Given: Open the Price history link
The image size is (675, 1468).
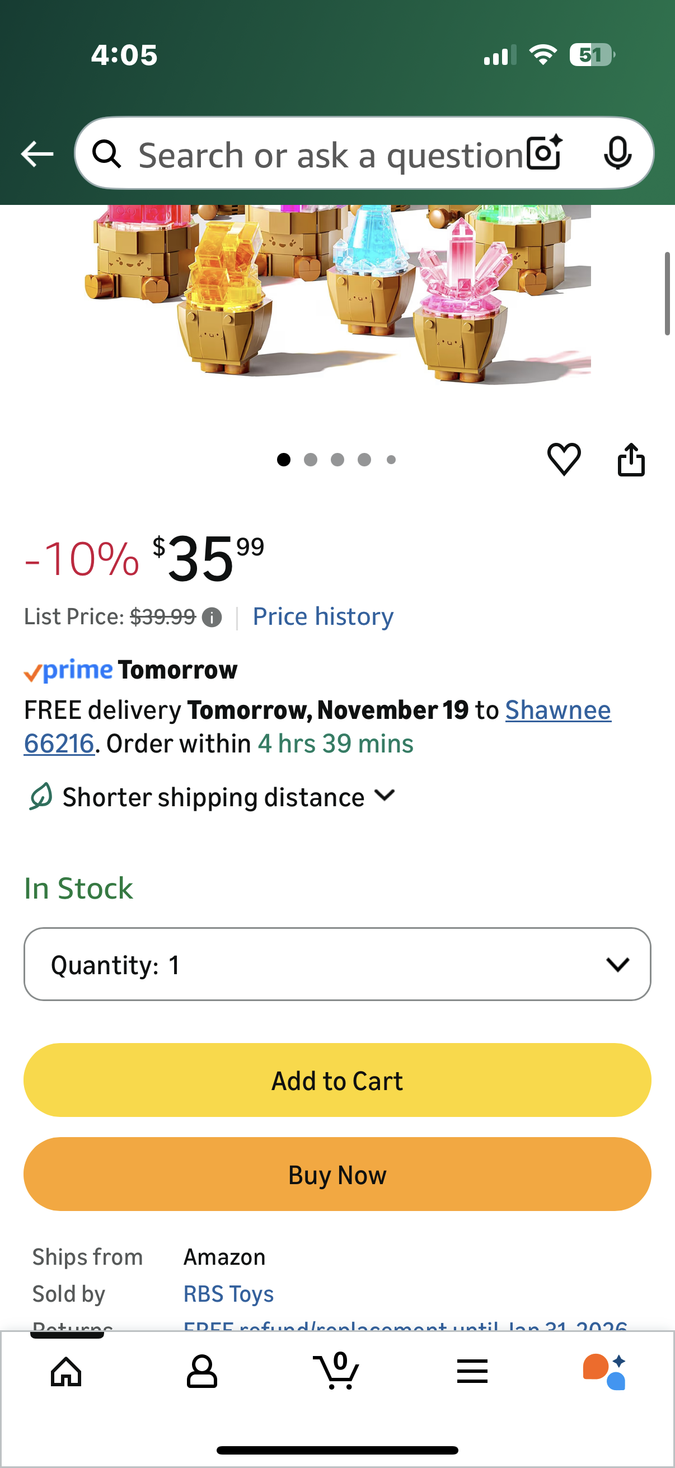Looking at the screenshot, I should pyautogui.click(x=323, y=616).
